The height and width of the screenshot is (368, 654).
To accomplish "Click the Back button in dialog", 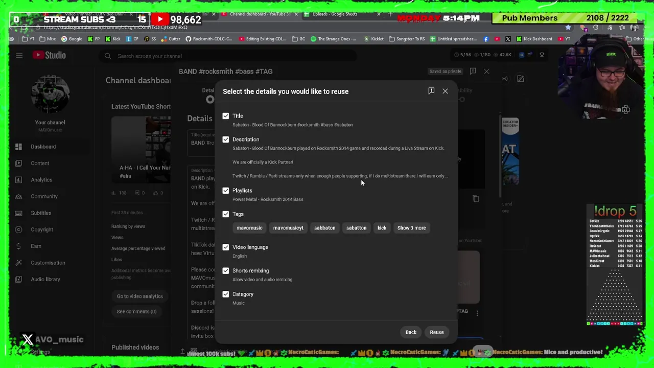I will (x=411, y=332).
